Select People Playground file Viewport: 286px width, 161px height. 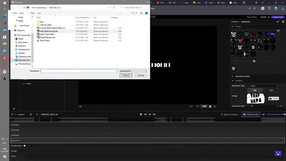tap(80, 37)
